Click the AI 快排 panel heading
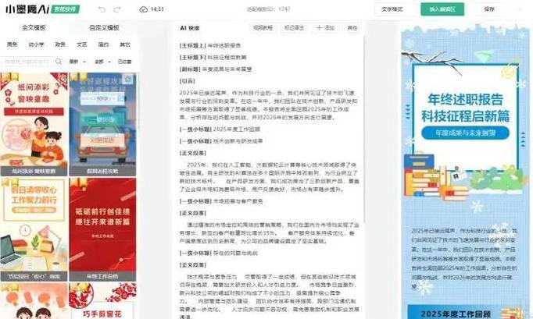 (190, 28)
